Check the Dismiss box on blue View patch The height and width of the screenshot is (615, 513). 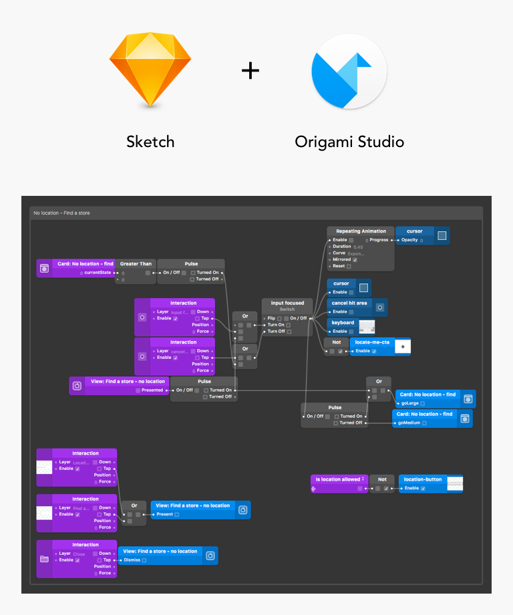click(144, 560)
